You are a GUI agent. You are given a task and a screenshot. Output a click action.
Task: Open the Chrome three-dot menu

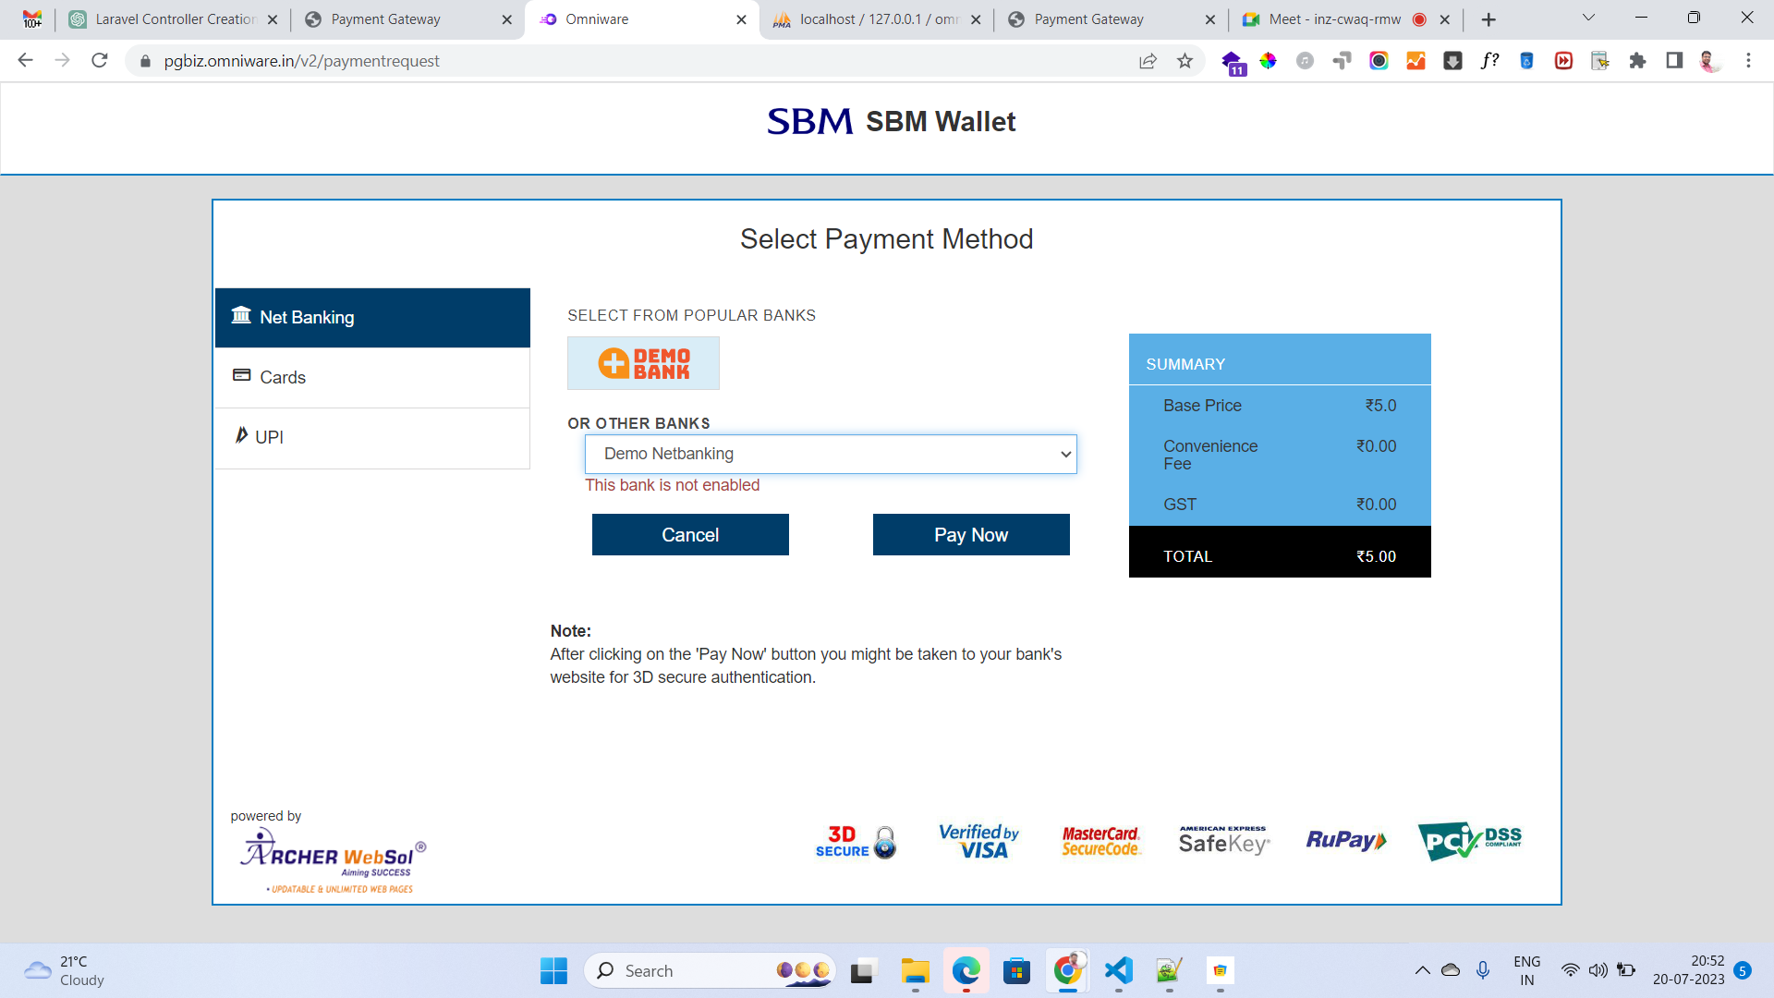click(x=1748, y=61)
